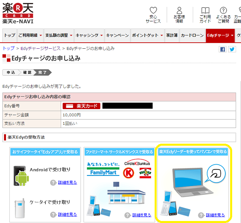
Task: Expand Edyチャージ menu arrow
Action: (232, 35)
